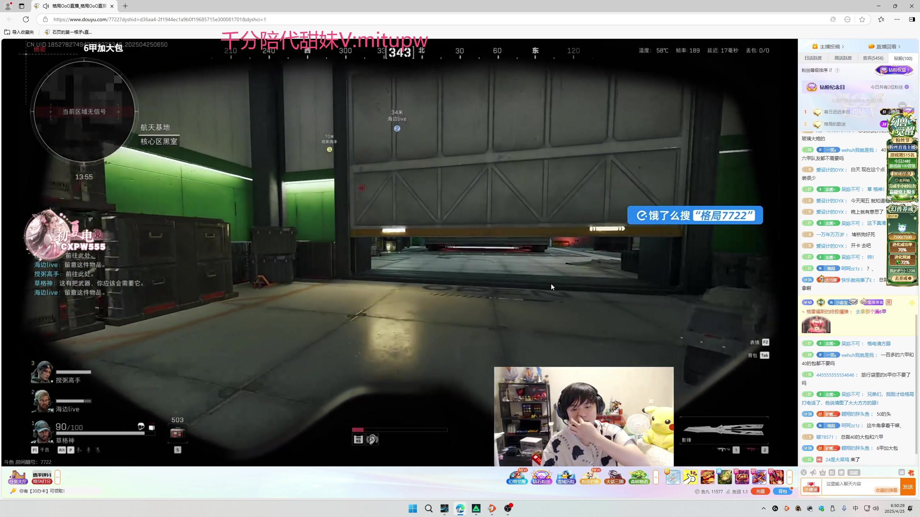
Task: Expand the gift list arrow at right end
Action: 790,477
